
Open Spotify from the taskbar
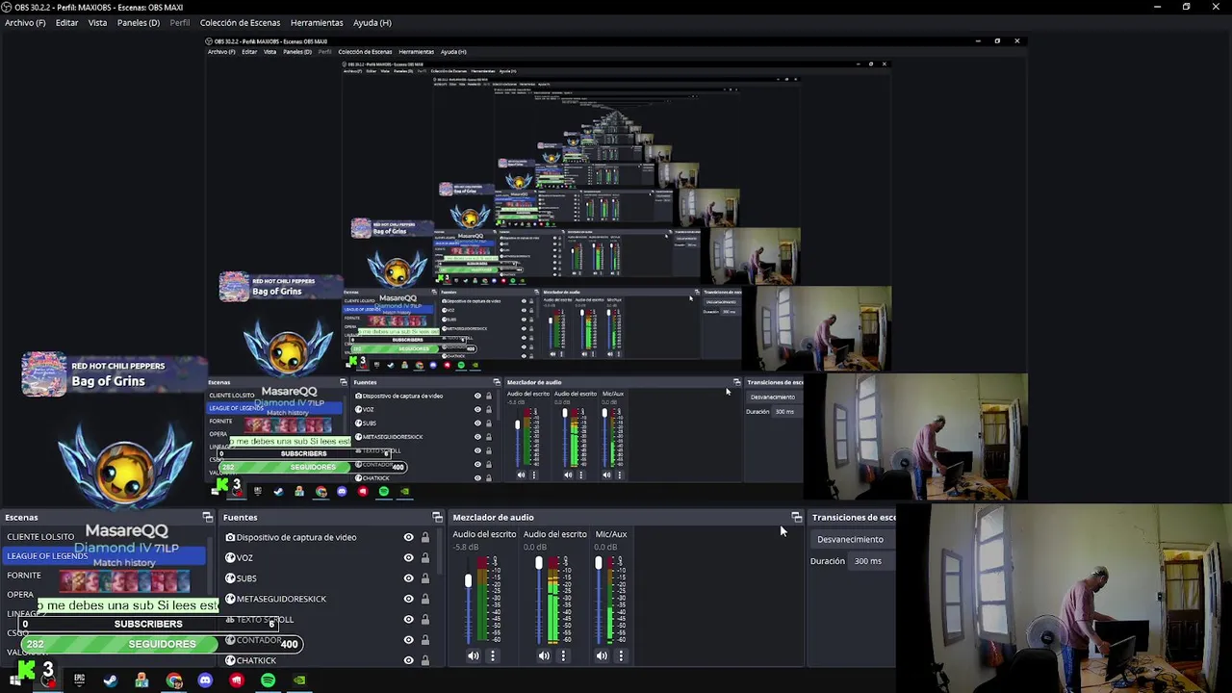click(x=268, y=680)
